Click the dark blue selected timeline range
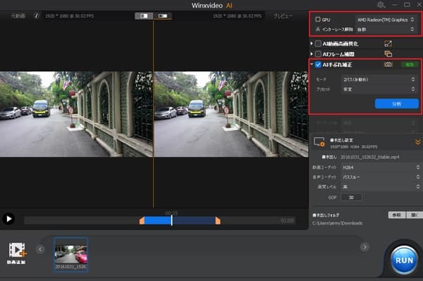This screenshot has width=423, height=281. pyautogui.click(x=194, y=220)
